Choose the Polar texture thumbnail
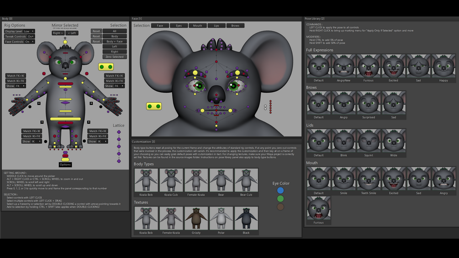This screenshot has width=459, height=258. click(x=221, y=218)
